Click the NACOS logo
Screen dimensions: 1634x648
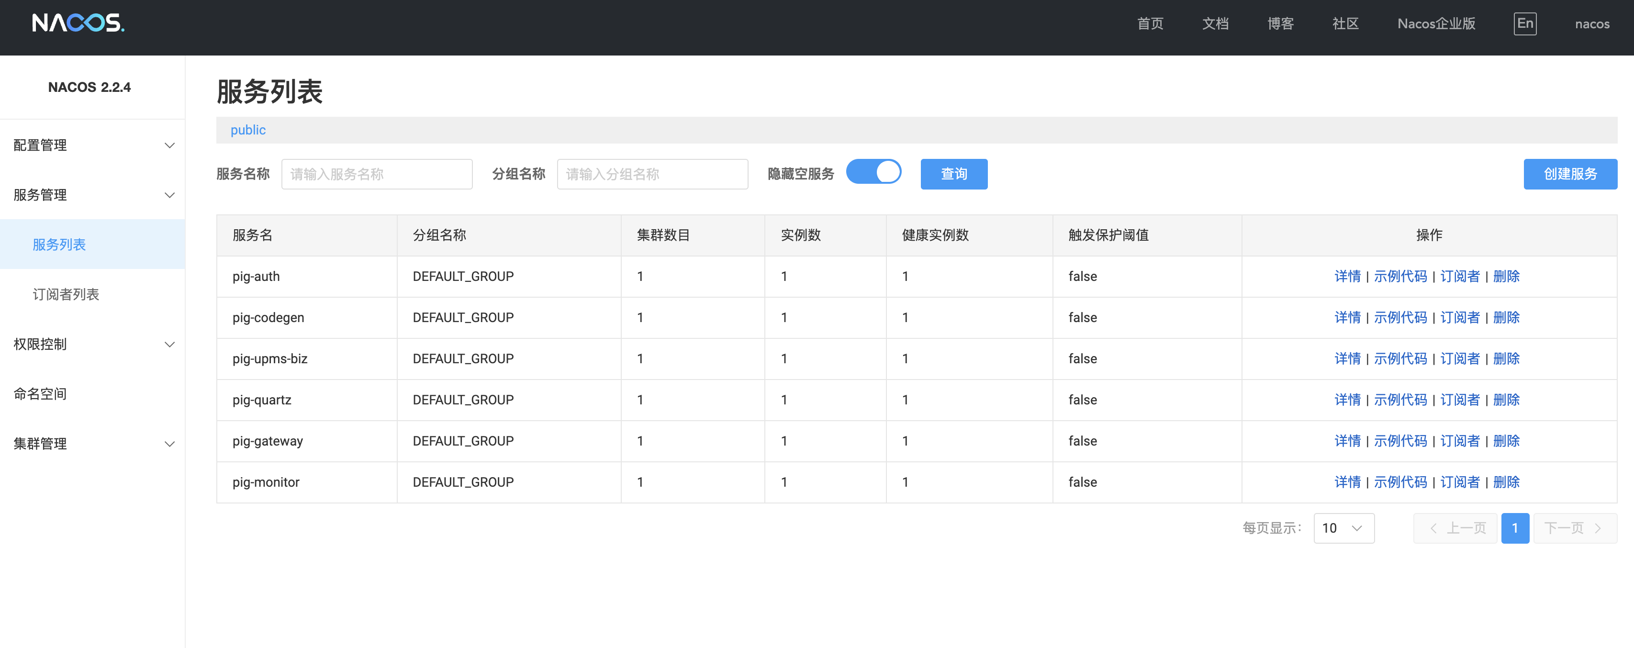tap(78, 23)
